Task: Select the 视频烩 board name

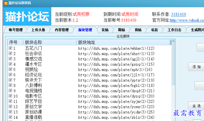Action: tap(31, 69)
